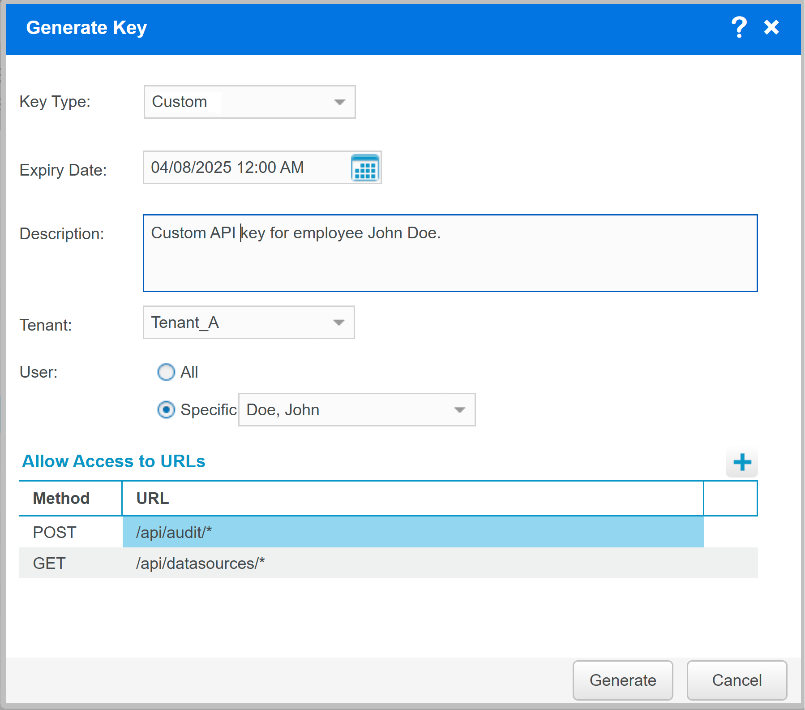Open the specific user Doe, John dropdown
The image size is (805, 710).
(x=357, y=409)
